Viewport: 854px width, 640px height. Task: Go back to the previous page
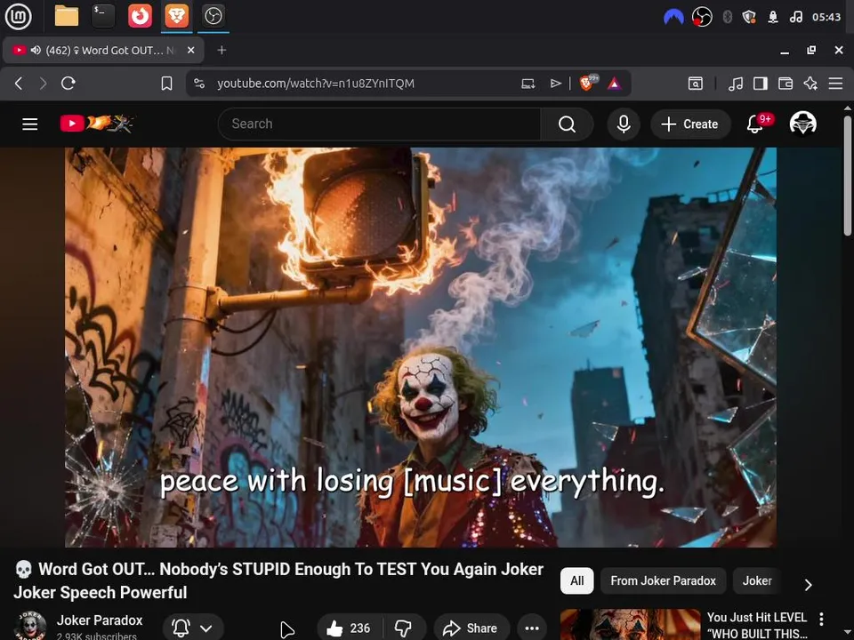[x=19, y=84]
